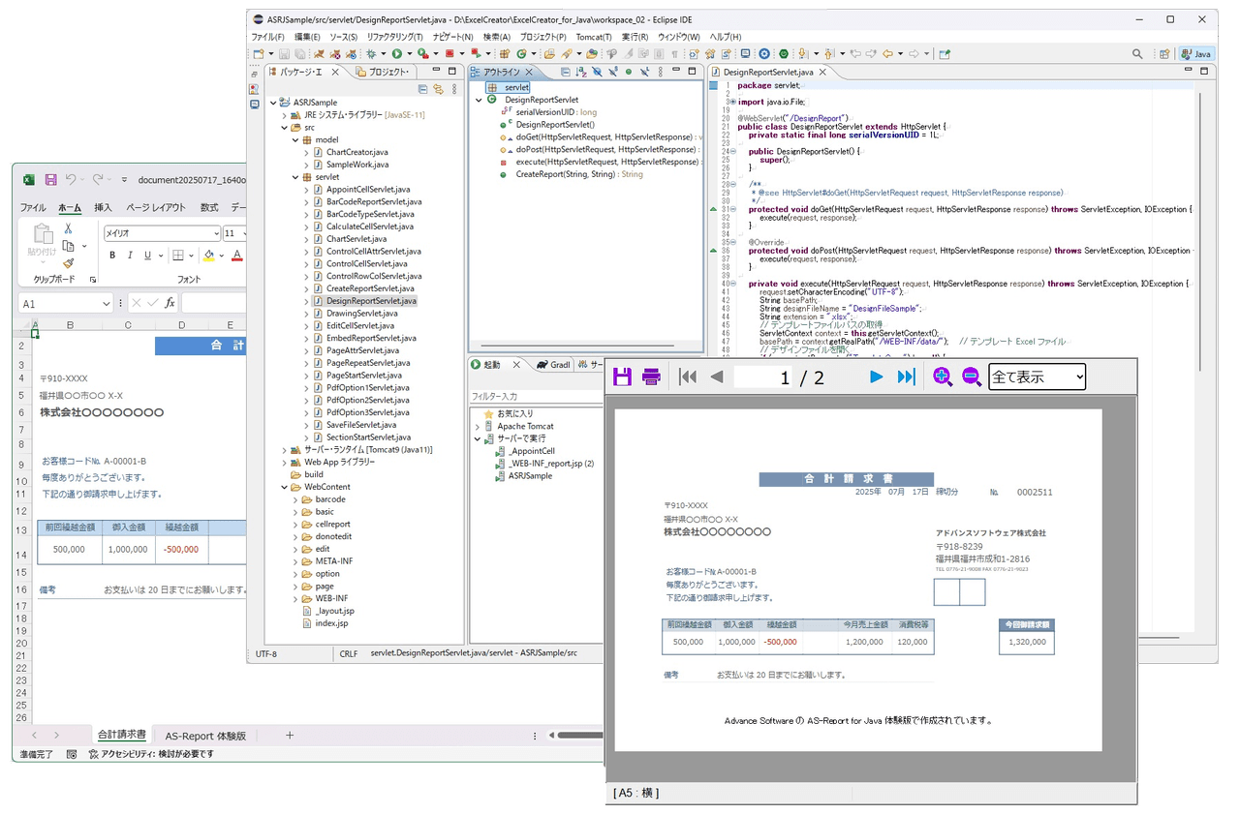Open the Package Explorer view menu (three dots)
Viewport: 1240px width, 814px height.
pos(452,88)
